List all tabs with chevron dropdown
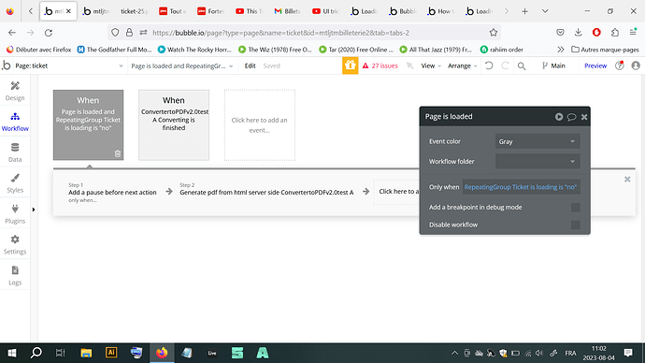 point(545,11)
